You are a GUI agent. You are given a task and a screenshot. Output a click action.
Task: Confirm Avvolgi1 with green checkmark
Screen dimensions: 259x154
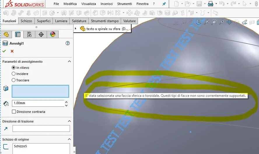(x=4, y=51)
